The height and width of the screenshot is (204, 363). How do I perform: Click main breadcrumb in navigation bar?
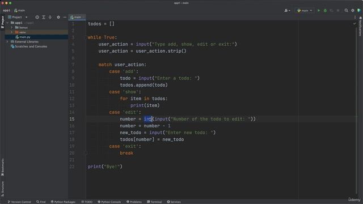(20, 10)
